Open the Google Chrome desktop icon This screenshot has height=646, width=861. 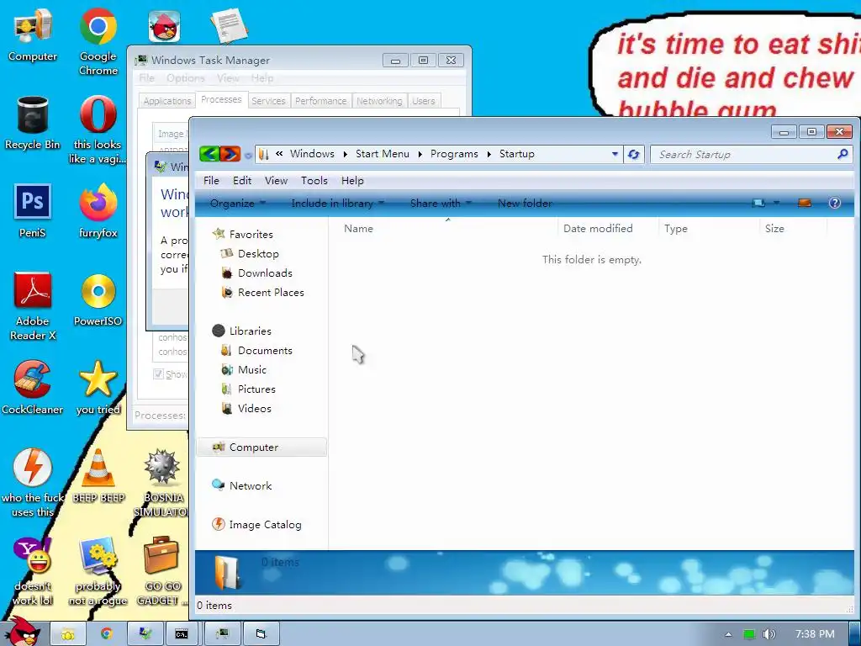pyautogui.click(x=98, y=41)
